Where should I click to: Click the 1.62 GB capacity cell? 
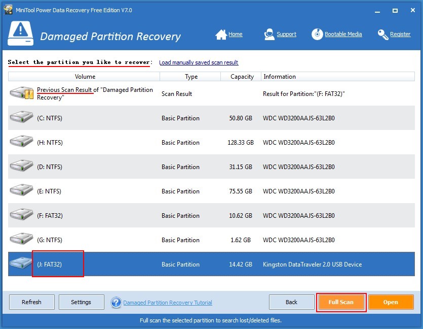pos(241,240)
